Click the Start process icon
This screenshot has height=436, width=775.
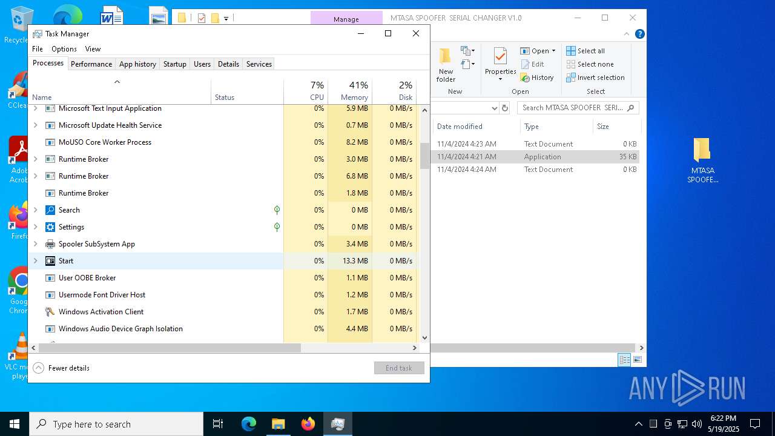(50, 261)
